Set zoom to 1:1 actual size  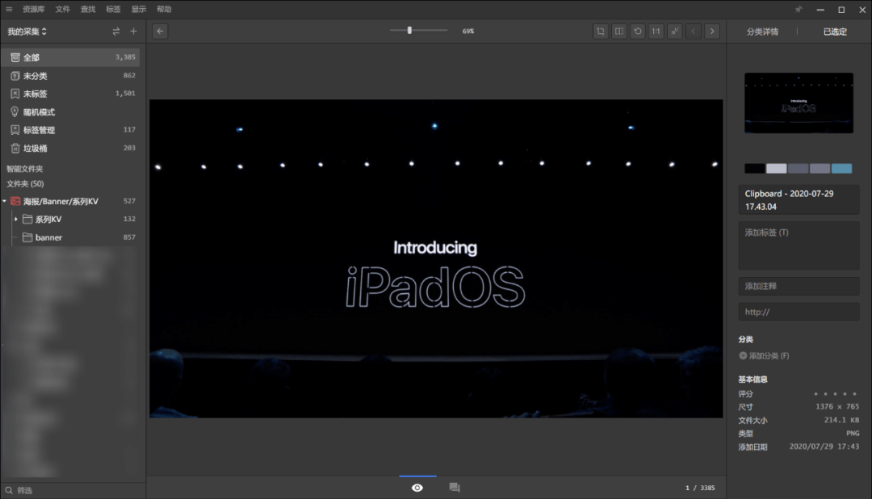tap(656, 31)
